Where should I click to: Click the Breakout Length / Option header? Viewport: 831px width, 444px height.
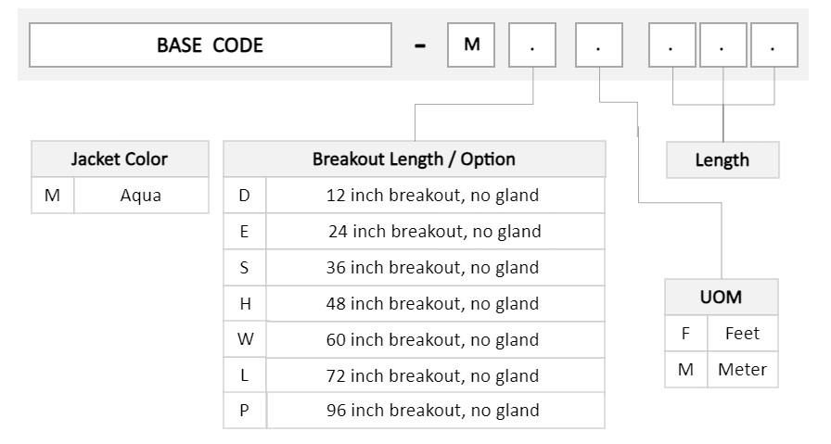click(x=414, y=159)
